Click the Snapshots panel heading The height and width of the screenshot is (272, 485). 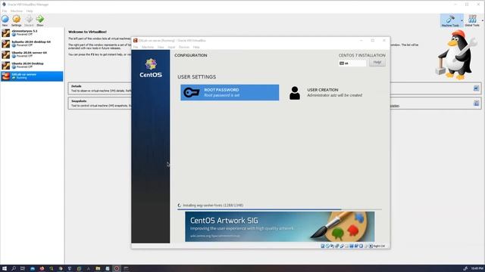(79, 101)
